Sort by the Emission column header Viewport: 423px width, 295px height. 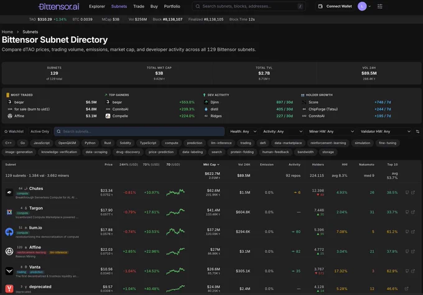click(x=266, y=165)
